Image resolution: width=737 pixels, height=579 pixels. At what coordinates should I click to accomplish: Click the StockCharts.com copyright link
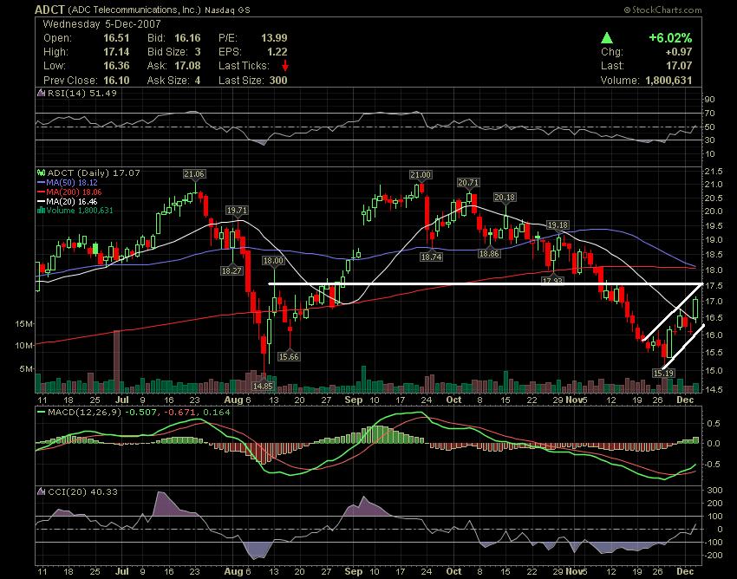click(662, 10)
